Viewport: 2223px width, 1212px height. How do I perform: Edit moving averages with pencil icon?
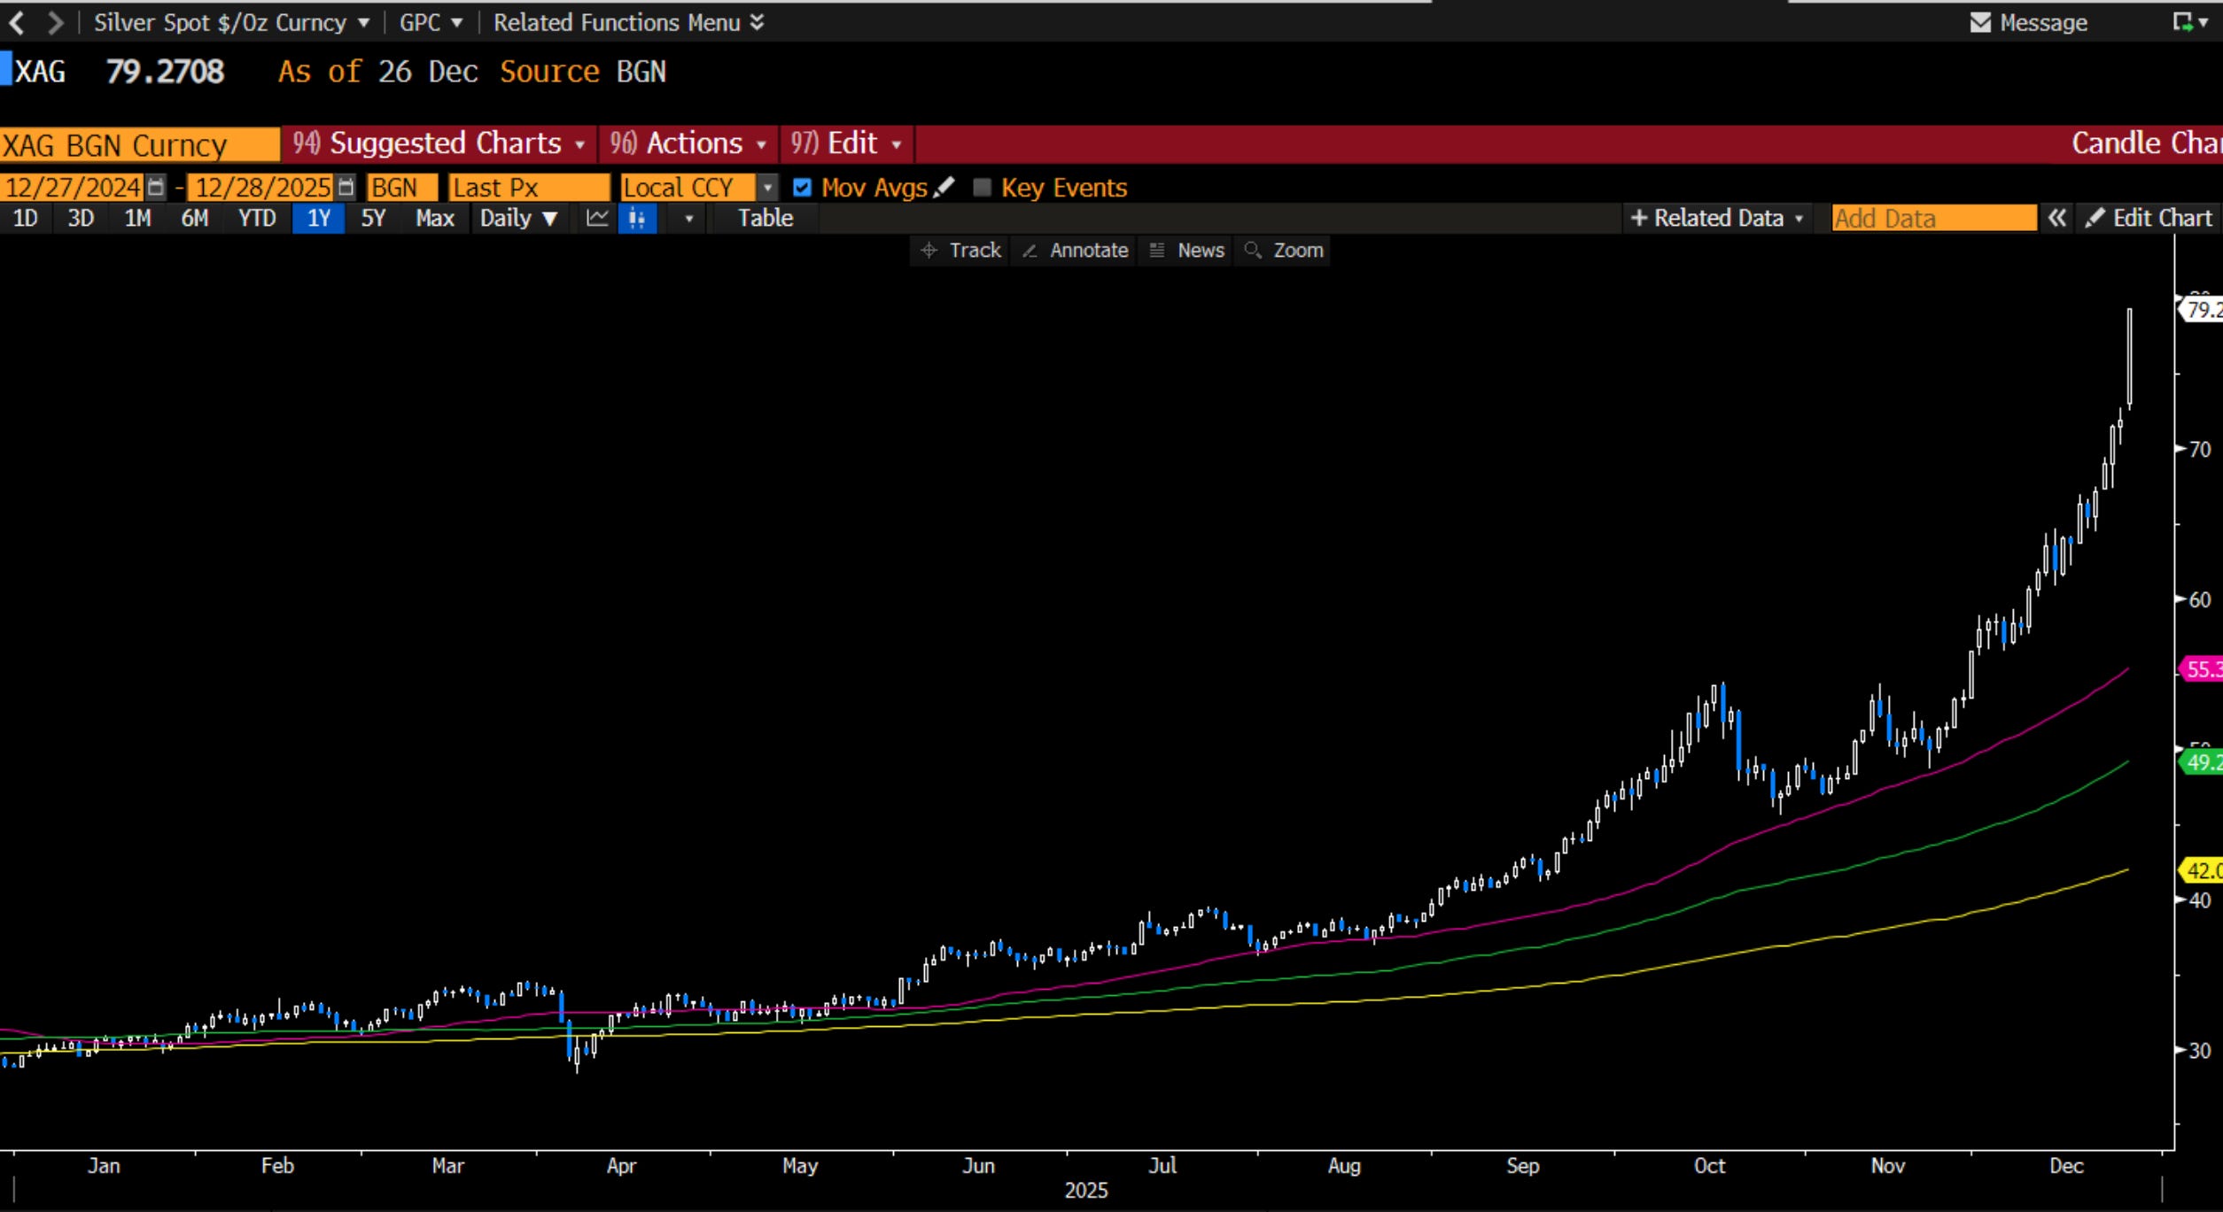click(x=945, y=187)
